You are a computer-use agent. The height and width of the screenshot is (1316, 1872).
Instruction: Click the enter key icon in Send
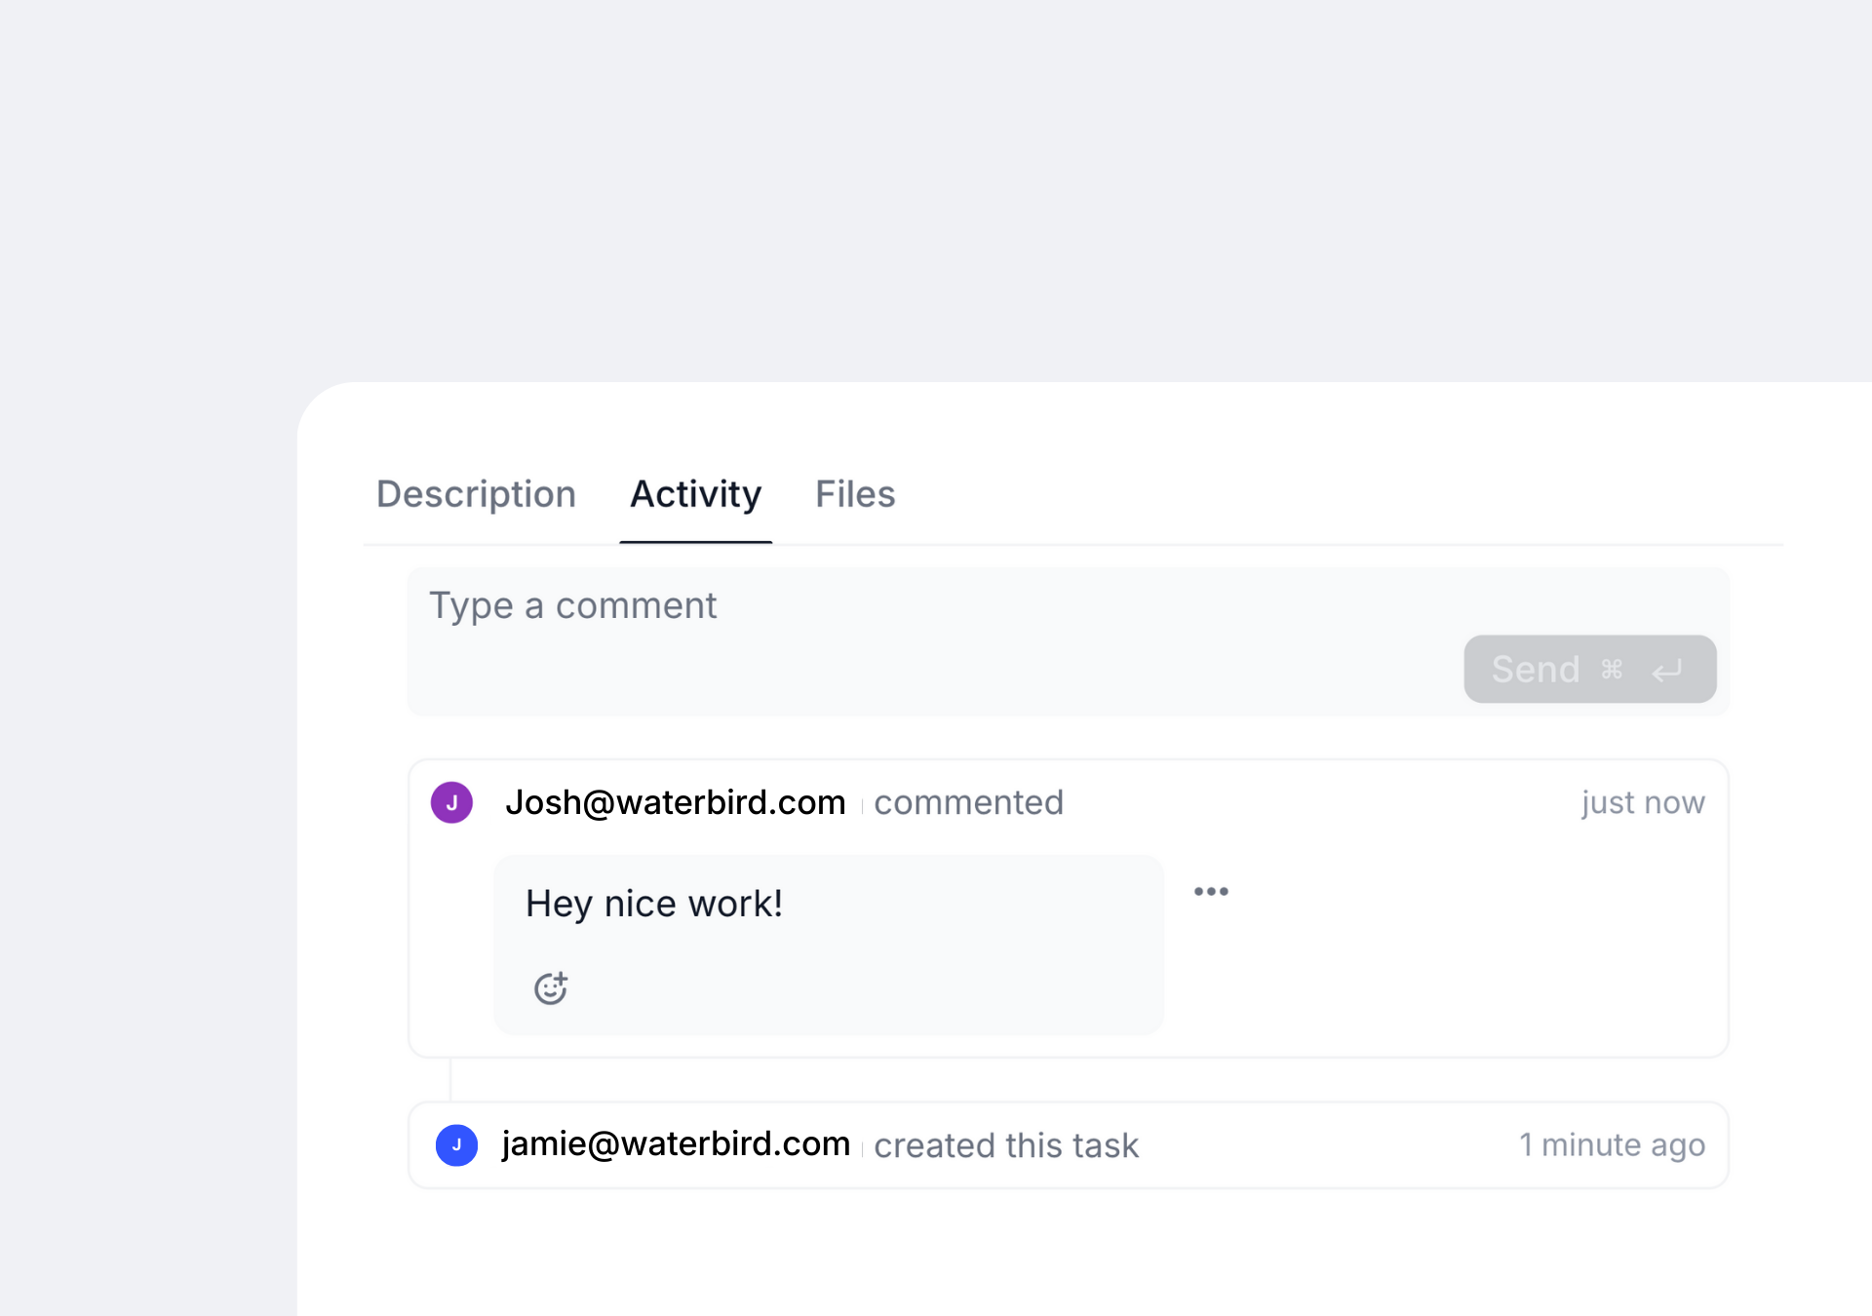1667,670
